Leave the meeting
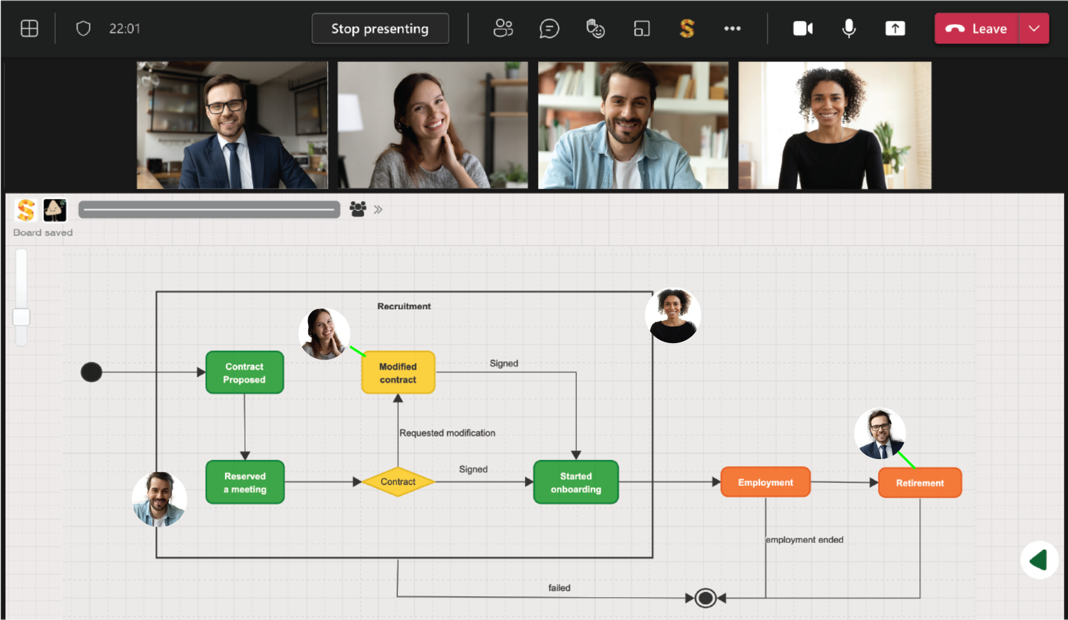The image size is (1068, 620). pos(977,29)
